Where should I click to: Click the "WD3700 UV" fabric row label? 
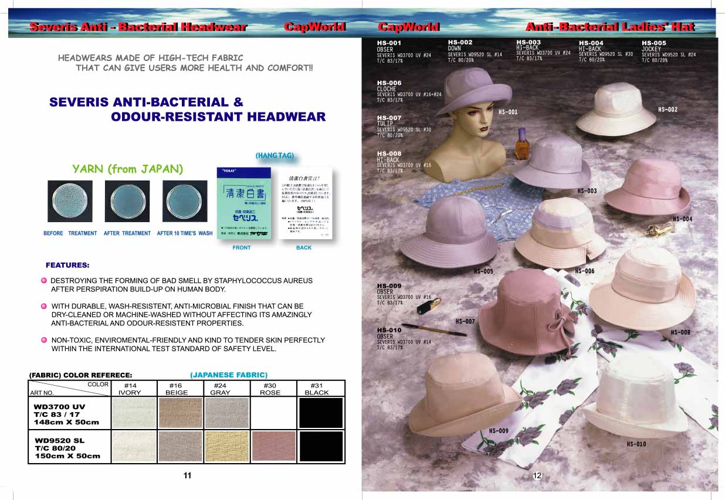pyautogui.click(x=60, y=406)
